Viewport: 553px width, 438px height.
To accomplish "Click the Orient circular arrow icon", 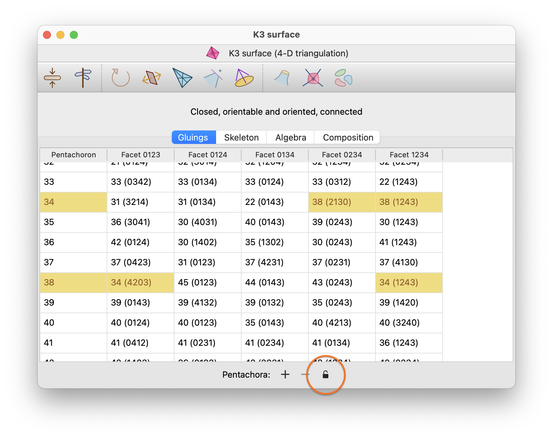I will 120,78.
